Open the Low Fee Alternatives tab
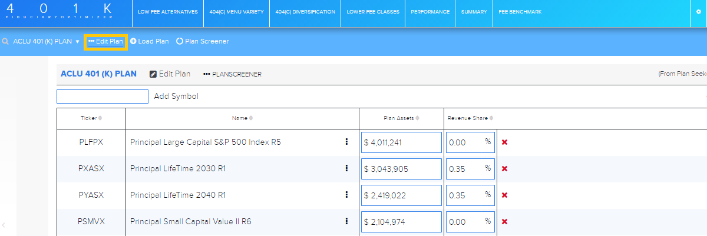This screenshot has height=236, width=707. (x=167, y=12)
